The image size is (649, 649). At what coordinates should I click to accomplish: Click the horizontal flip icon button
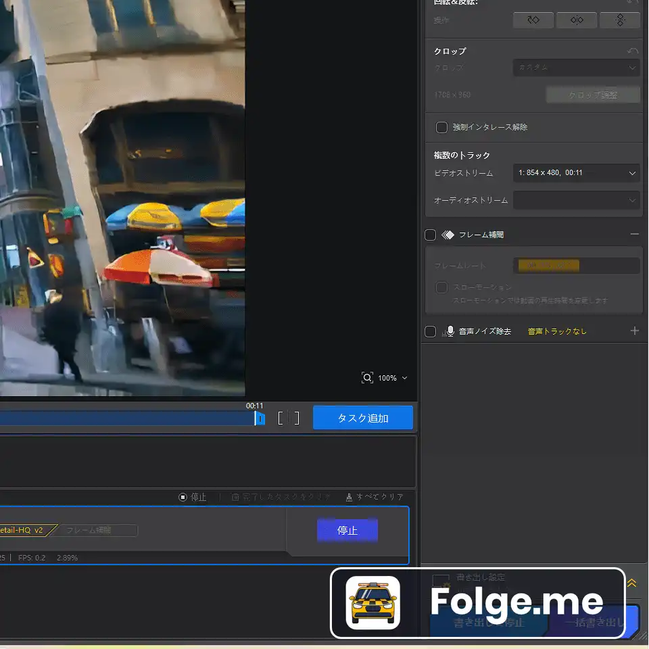coord(577,20)
